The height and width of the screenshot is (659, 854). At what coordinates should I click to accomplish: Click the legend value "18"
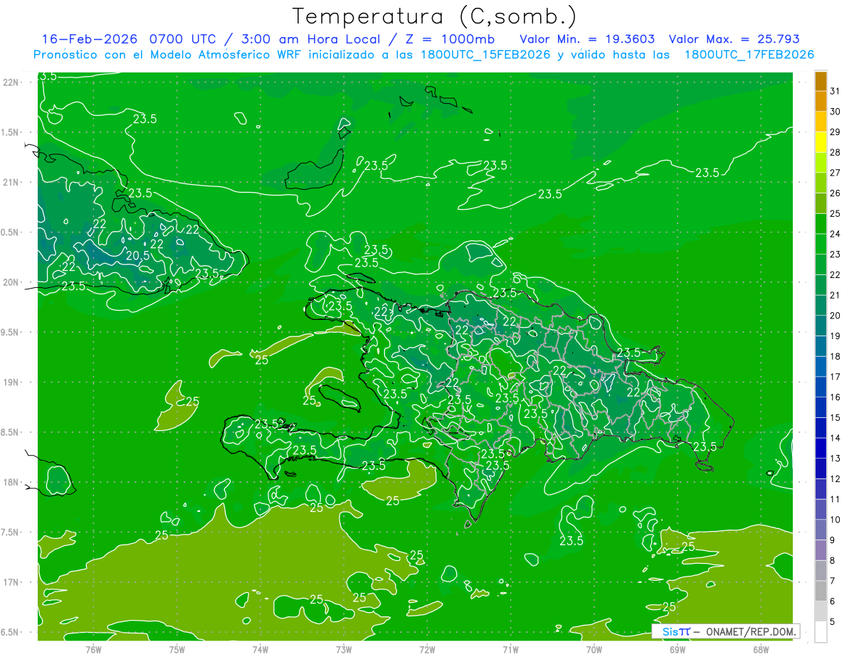835,356
